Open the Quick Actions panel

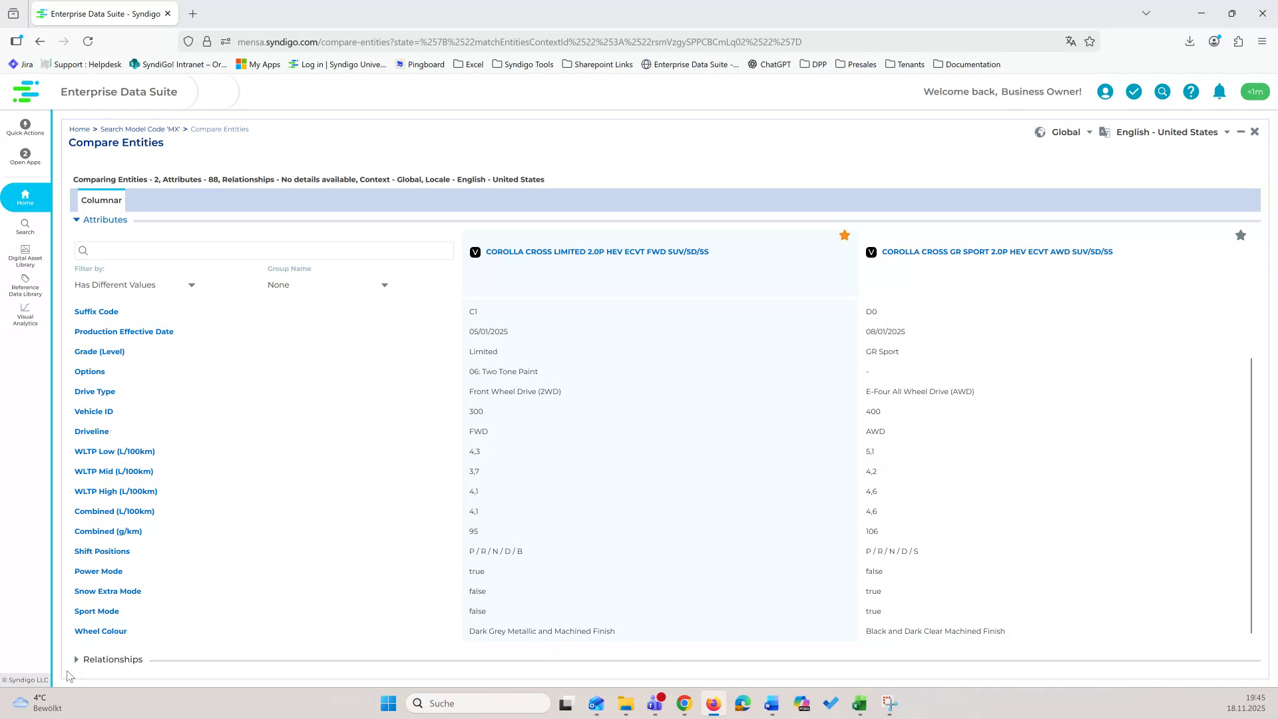(x=25, y=126)
